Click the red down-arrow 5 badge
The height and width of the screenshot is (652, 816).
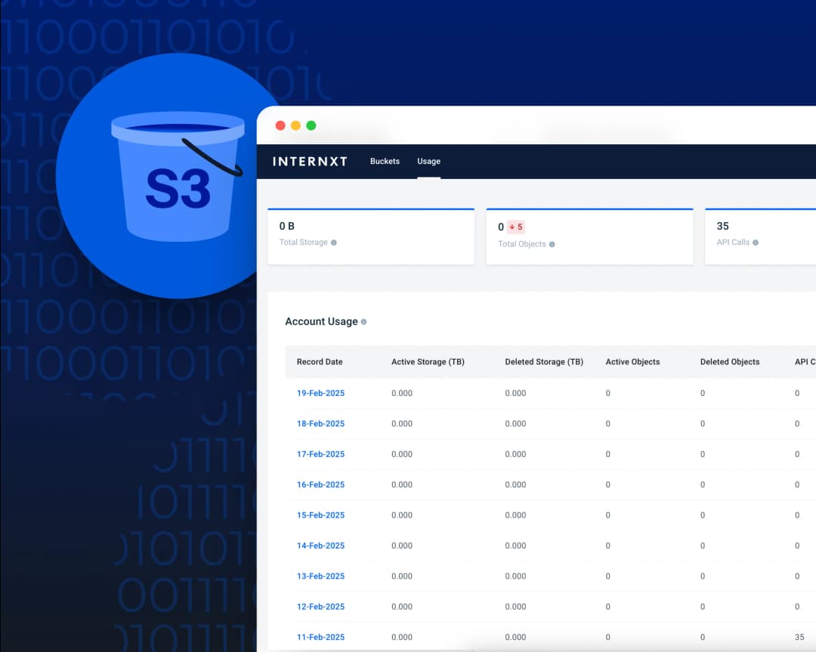516,227
